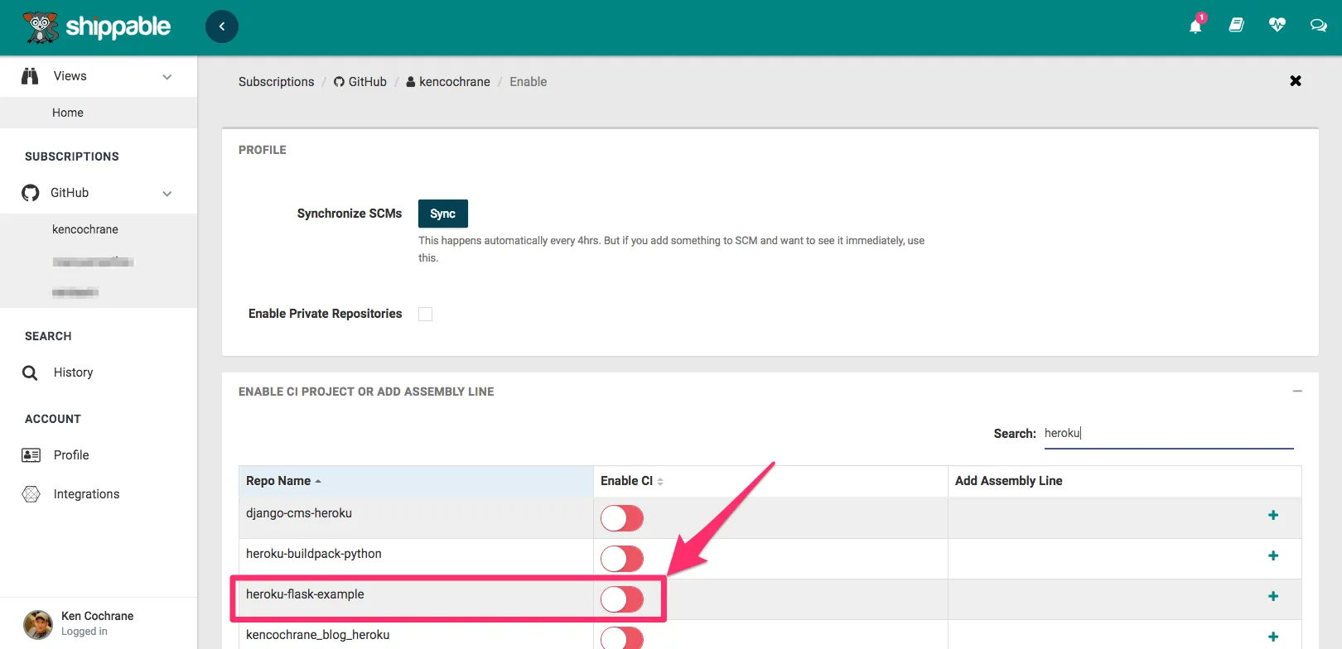Close the Enable page with the X
The image size is (1342, 649).
[1296, 81]
